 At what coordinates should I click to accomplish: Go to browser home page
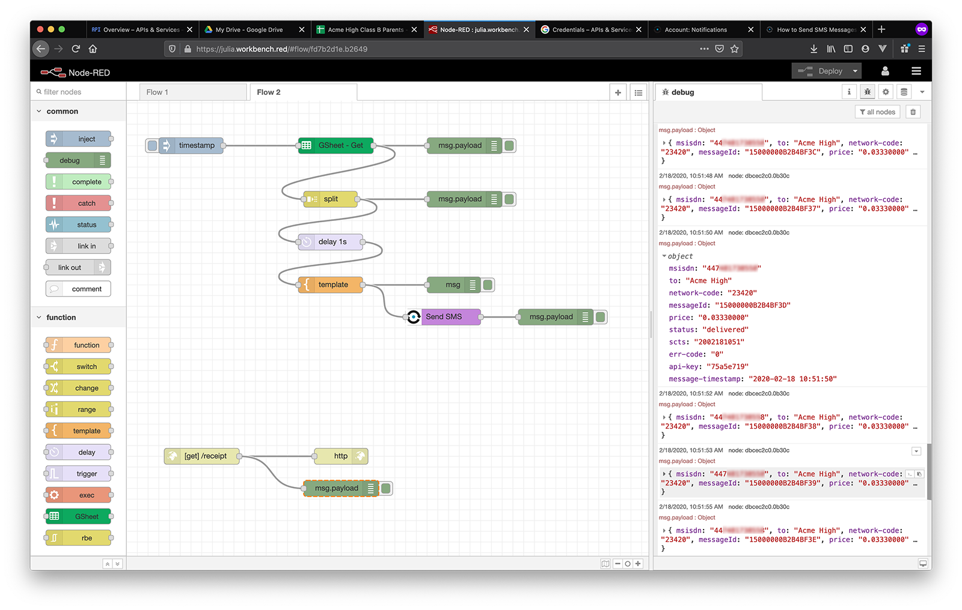tap(93, 49)
